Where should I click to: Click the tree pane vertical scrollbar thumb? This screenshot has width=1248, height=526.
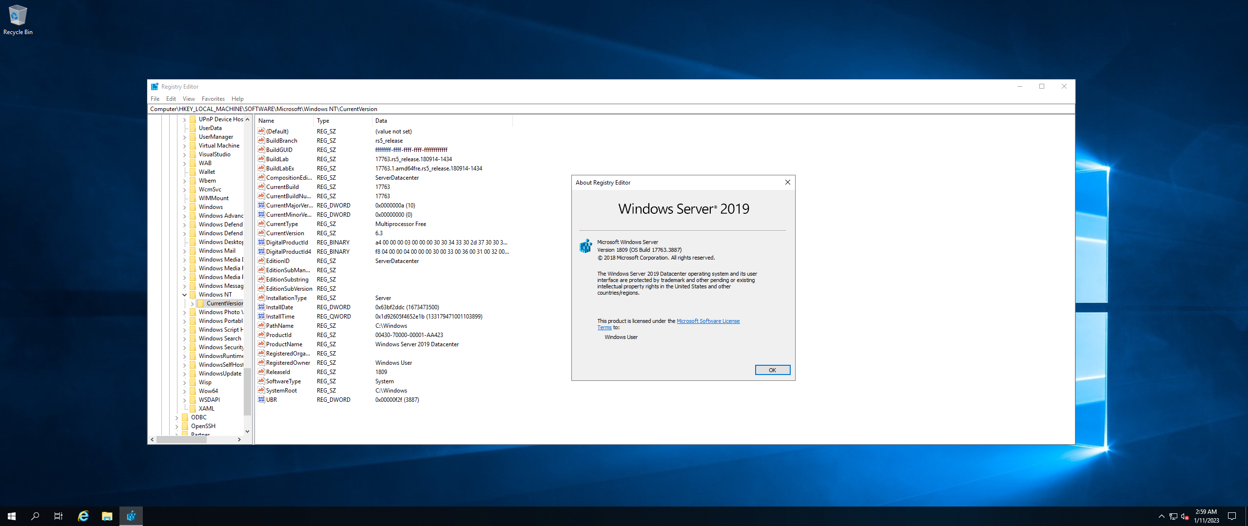point(247,392)
